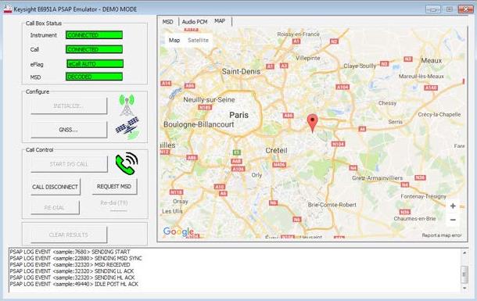Select the MAP tab

[220, 21]
